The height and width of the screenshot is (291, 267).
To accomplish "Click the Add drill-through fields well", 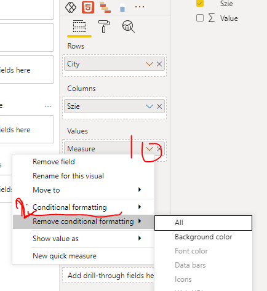I will pos(108,275).
